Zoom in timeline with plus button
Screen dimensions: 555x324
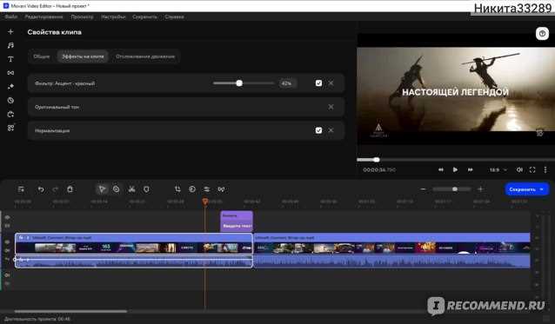(x=480, y=189)
